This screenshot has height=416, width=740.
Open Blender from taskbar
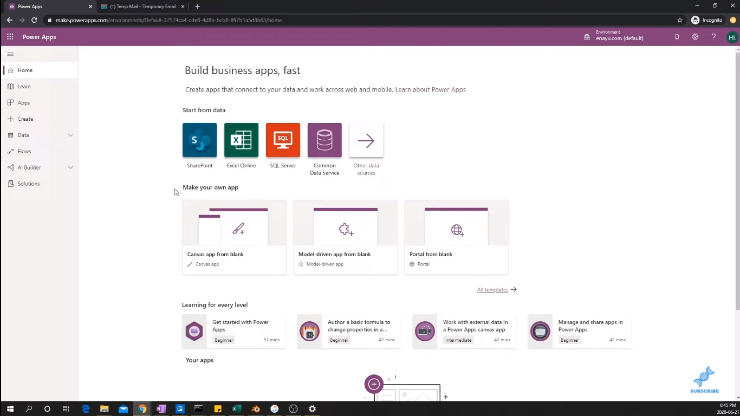pyautogui.click(x=256, y=409)
